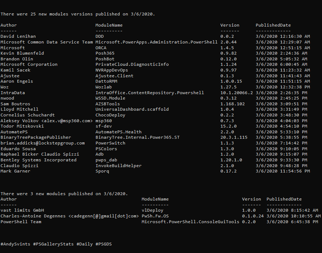Click module name "InvokeBuildHelper"
The image size is (322, 253).
119,166
